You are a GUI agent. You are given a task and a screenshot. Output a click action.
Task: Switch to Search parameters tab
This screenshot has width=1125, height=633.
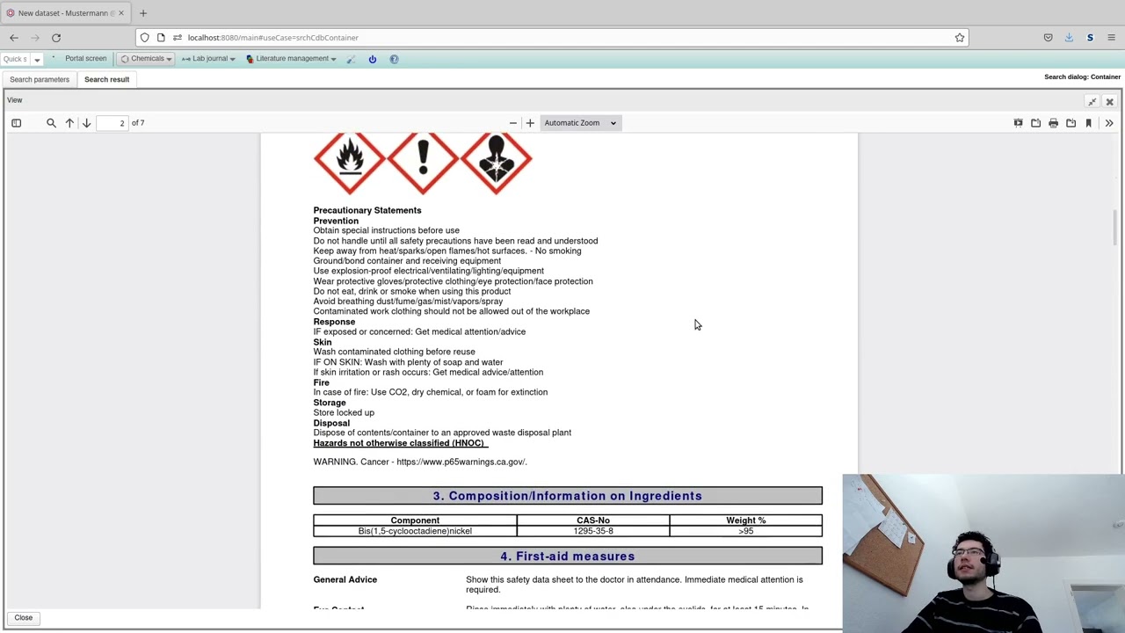tap(40, 79)
